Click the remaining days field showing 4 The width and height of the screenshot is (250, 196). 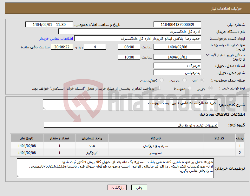[x=95, y=47]
